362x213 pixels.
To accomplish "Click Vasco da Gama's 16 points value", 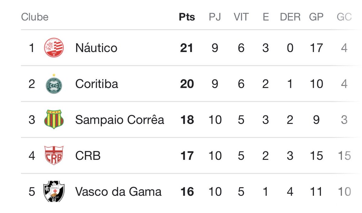I will (x=187, y=192).
